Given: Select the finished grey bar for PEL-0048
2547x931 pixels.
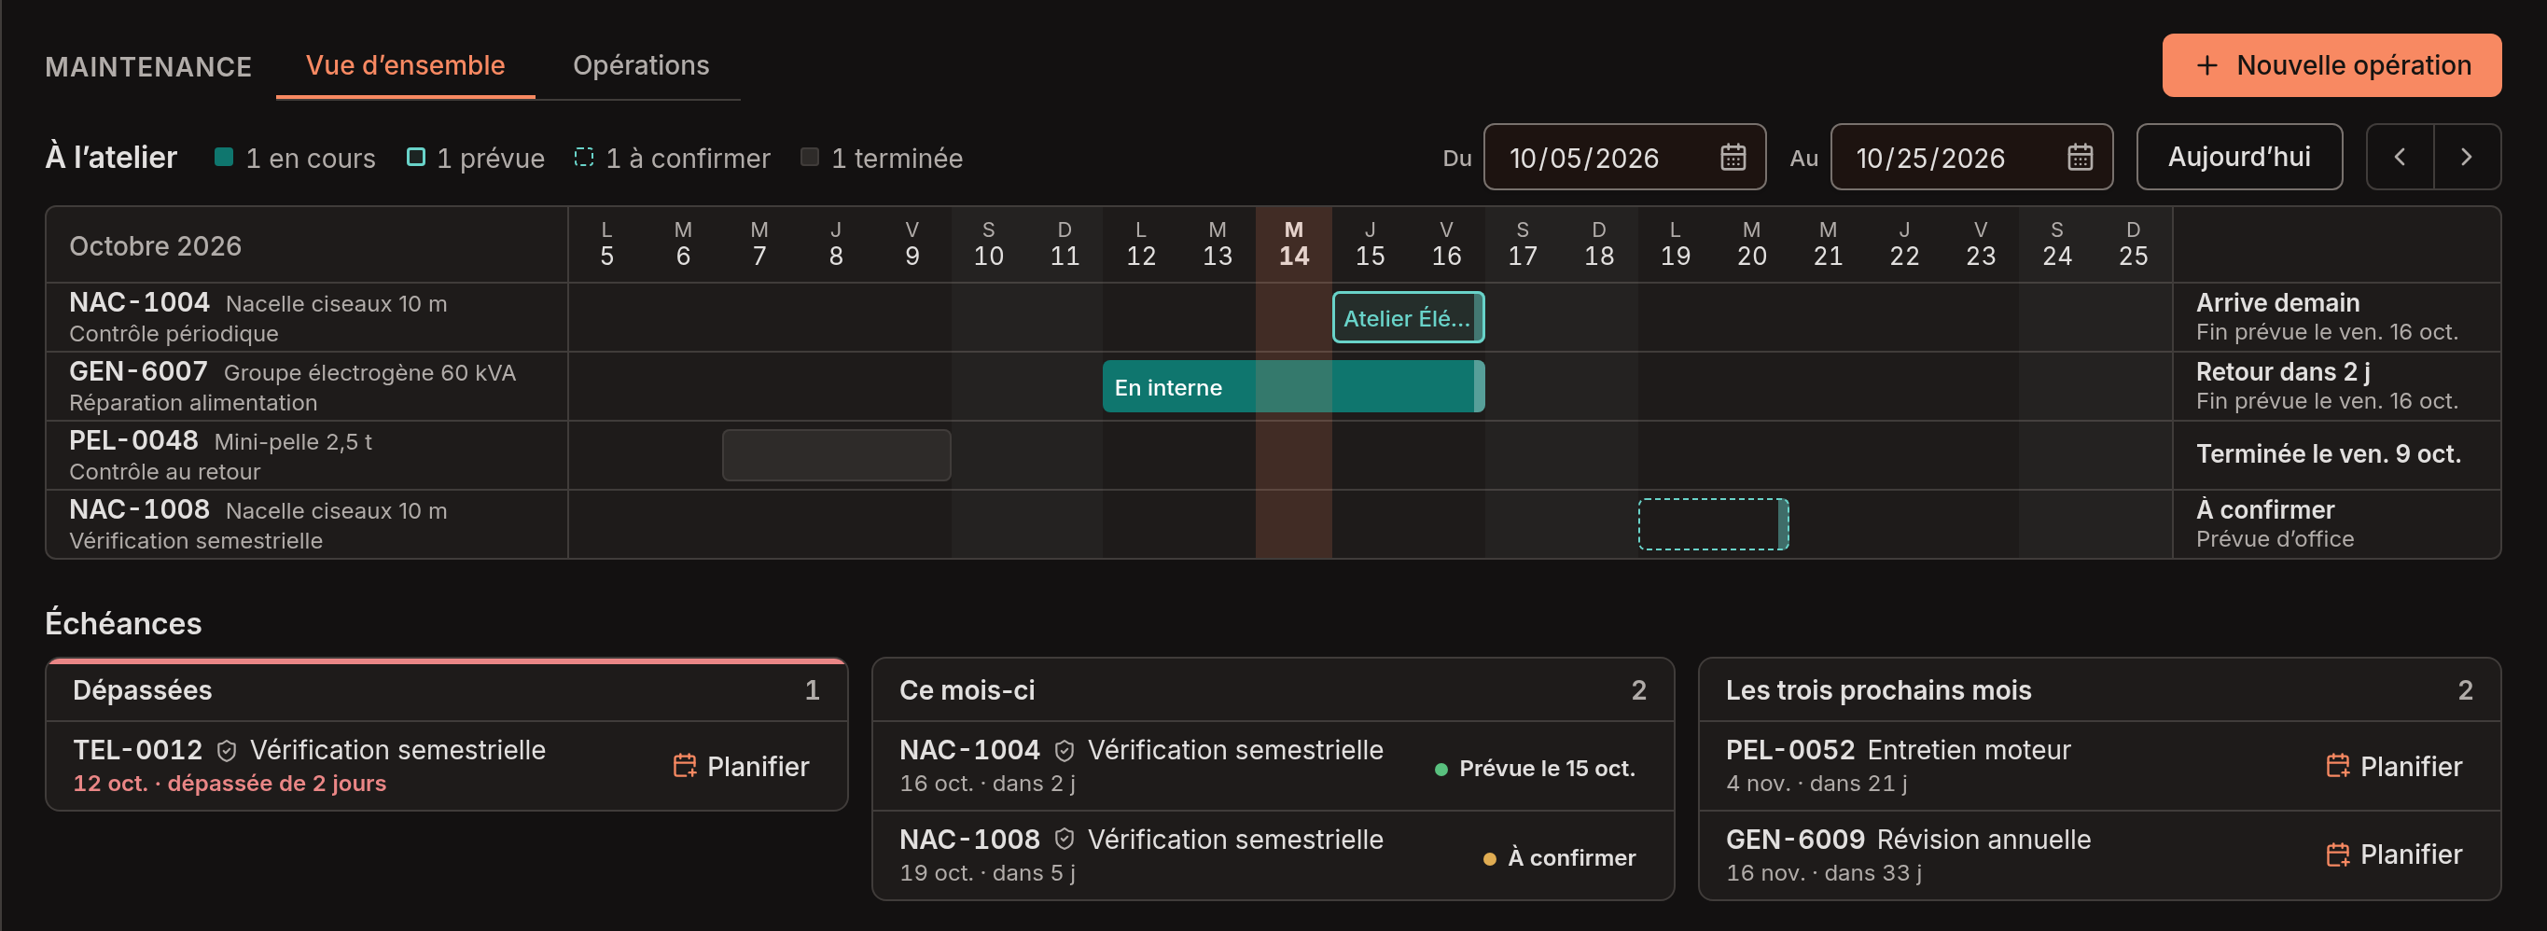Looking at the screenshot, I should tap(837, 455).
